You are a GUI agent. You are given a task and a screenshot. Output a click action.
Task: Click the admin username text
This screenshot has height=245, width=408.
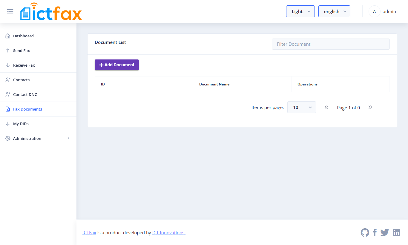389,11
